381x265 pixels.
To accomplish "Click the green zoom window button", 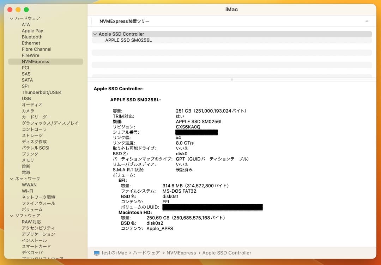I will [x=26, y=10].
